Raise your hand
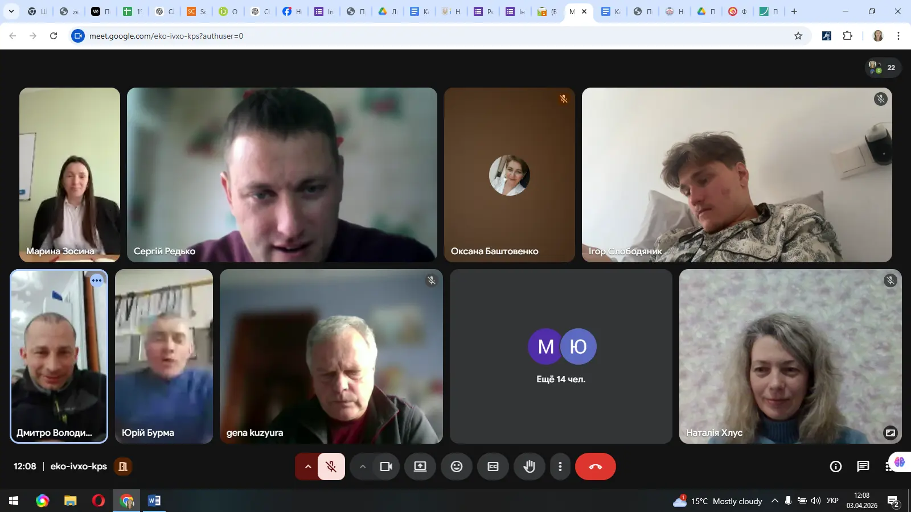The image size is (911, 512). (x=530, y=466)
